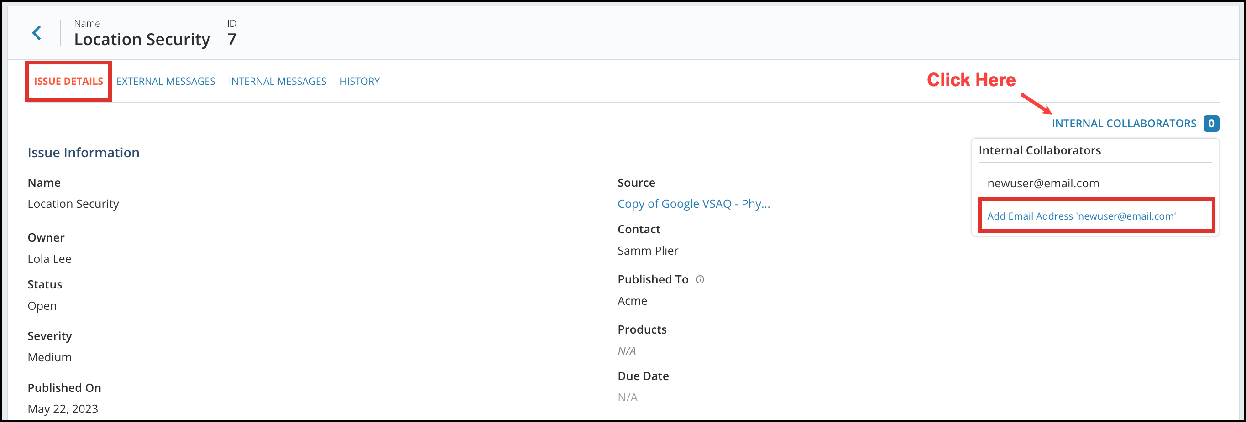
Task: Click the info icon beside Published To
Action: point(700,279)
